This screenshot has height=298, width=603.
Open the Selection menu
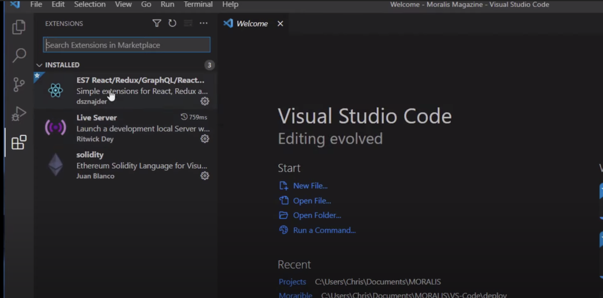coord(90,5)
